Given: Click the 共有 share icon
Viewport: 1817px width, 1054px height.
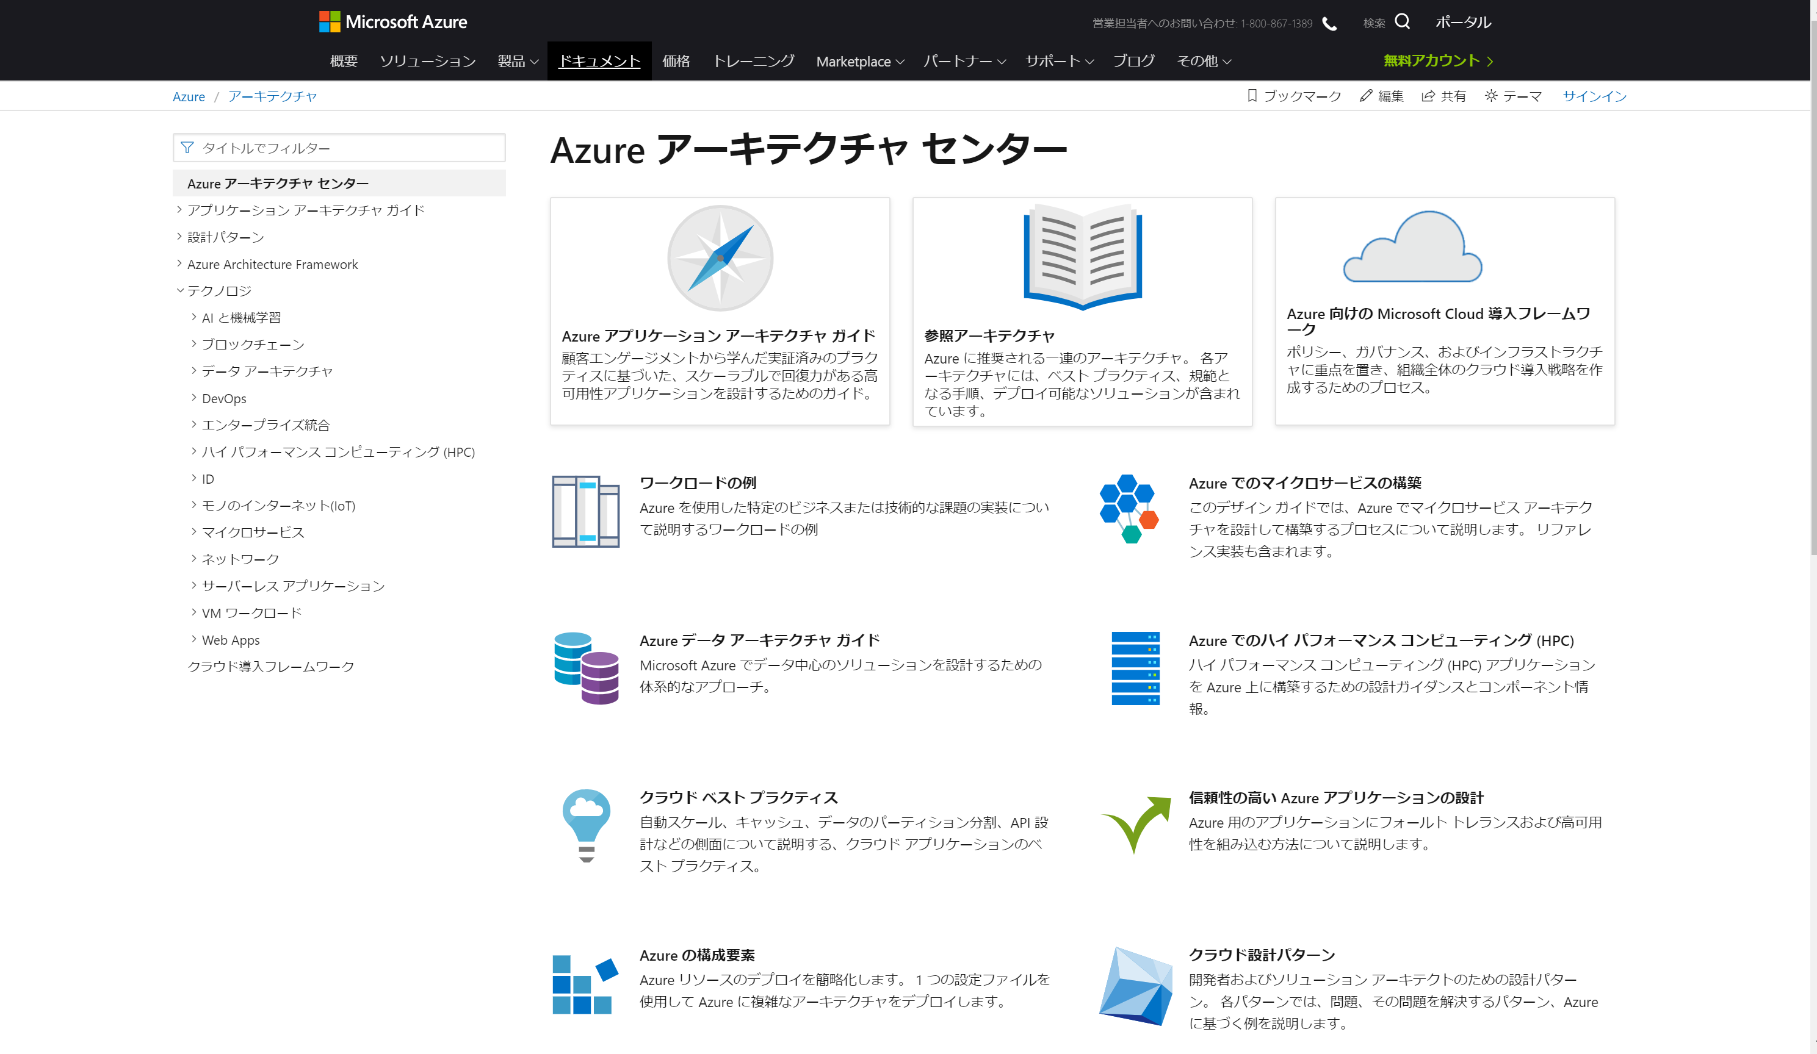Looking at the screenshot, I should (1427, 95).
